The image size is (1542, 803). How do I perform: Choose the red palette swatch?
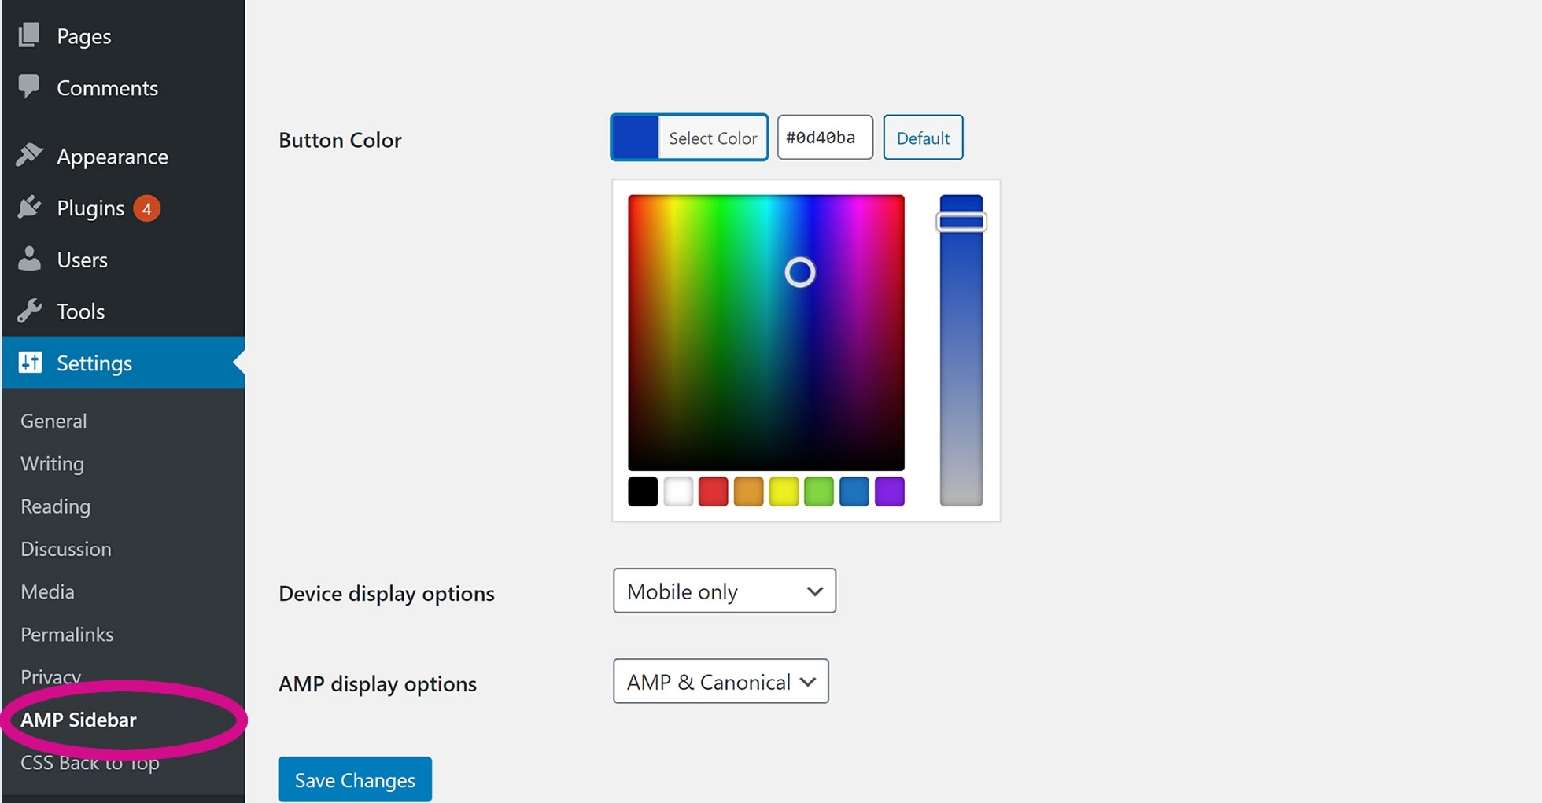pos(713,492)
